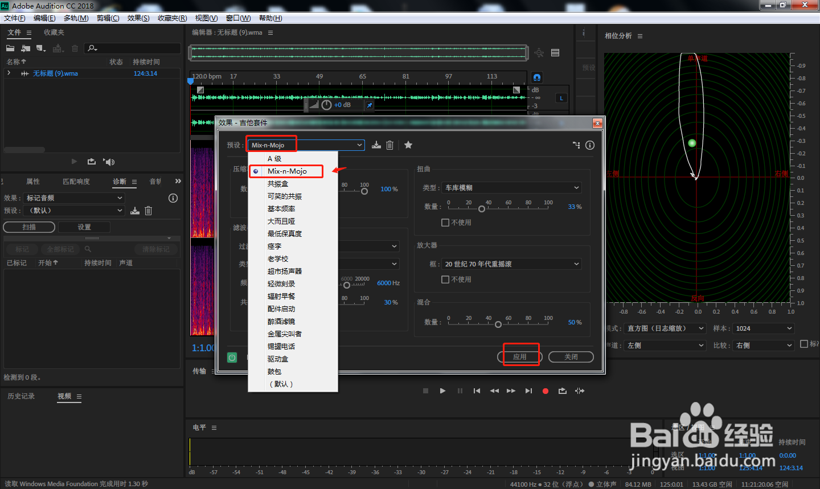Open 比较 右侧 dropdown
Screen dimensions: 820x489
coord(764,346)
